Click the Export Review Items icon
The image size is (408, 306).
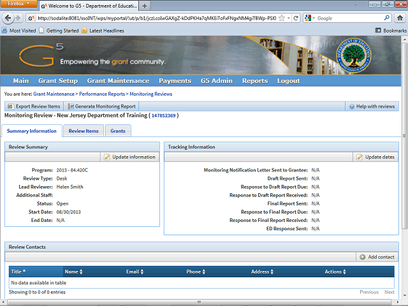(10, 106)
